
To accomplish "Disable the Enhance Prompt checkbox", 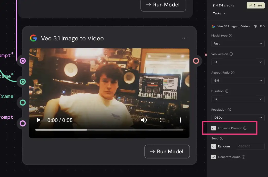I will [x=214, y=128].
